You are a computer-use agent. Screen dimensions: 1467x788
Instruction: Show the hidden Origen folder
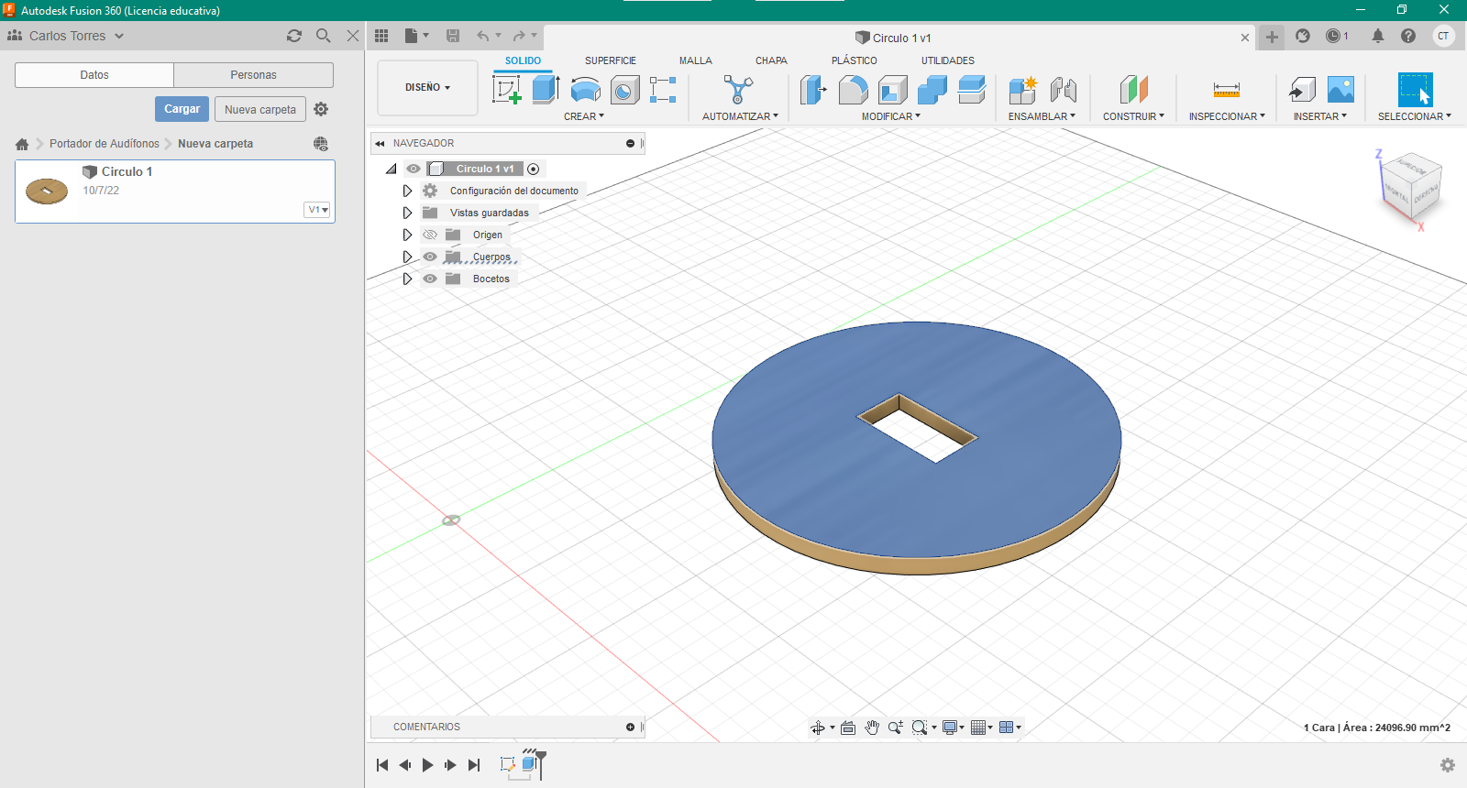430,235
